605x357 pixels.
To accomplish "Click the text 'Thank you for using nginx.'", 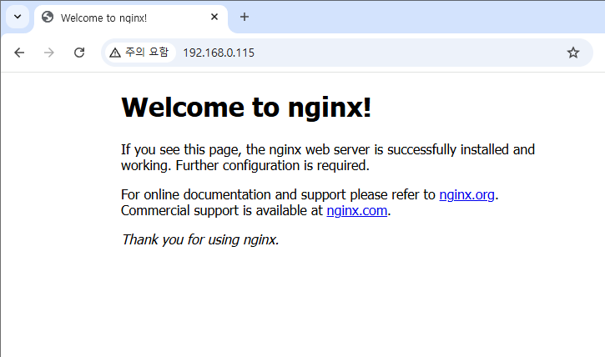I will click(x=200, y=239).
